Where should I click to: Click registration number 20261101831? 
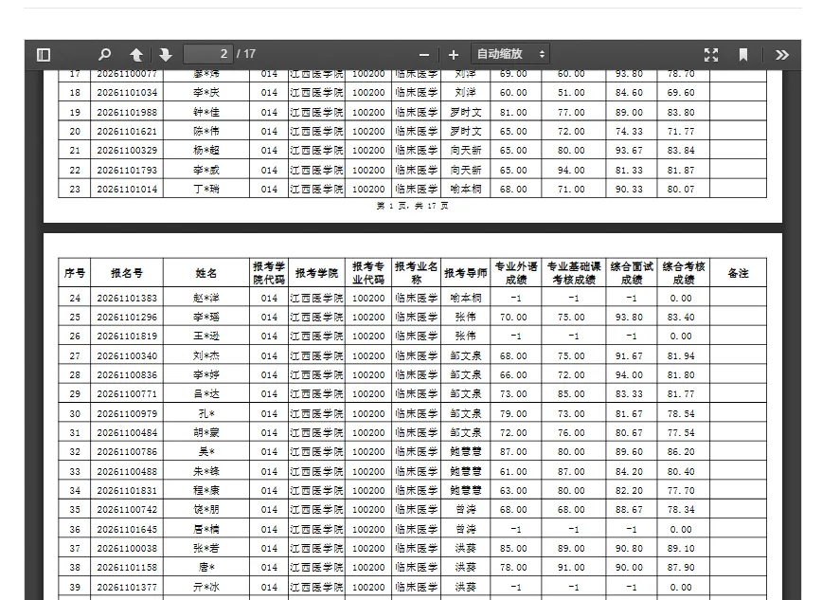[x=127, y=490]
